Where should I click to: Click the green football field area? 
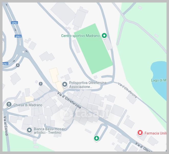[x=93, y=49]
